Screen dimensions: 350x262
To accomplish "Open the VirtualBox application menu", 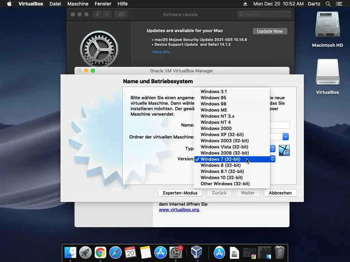I will (x=31, y=4).
